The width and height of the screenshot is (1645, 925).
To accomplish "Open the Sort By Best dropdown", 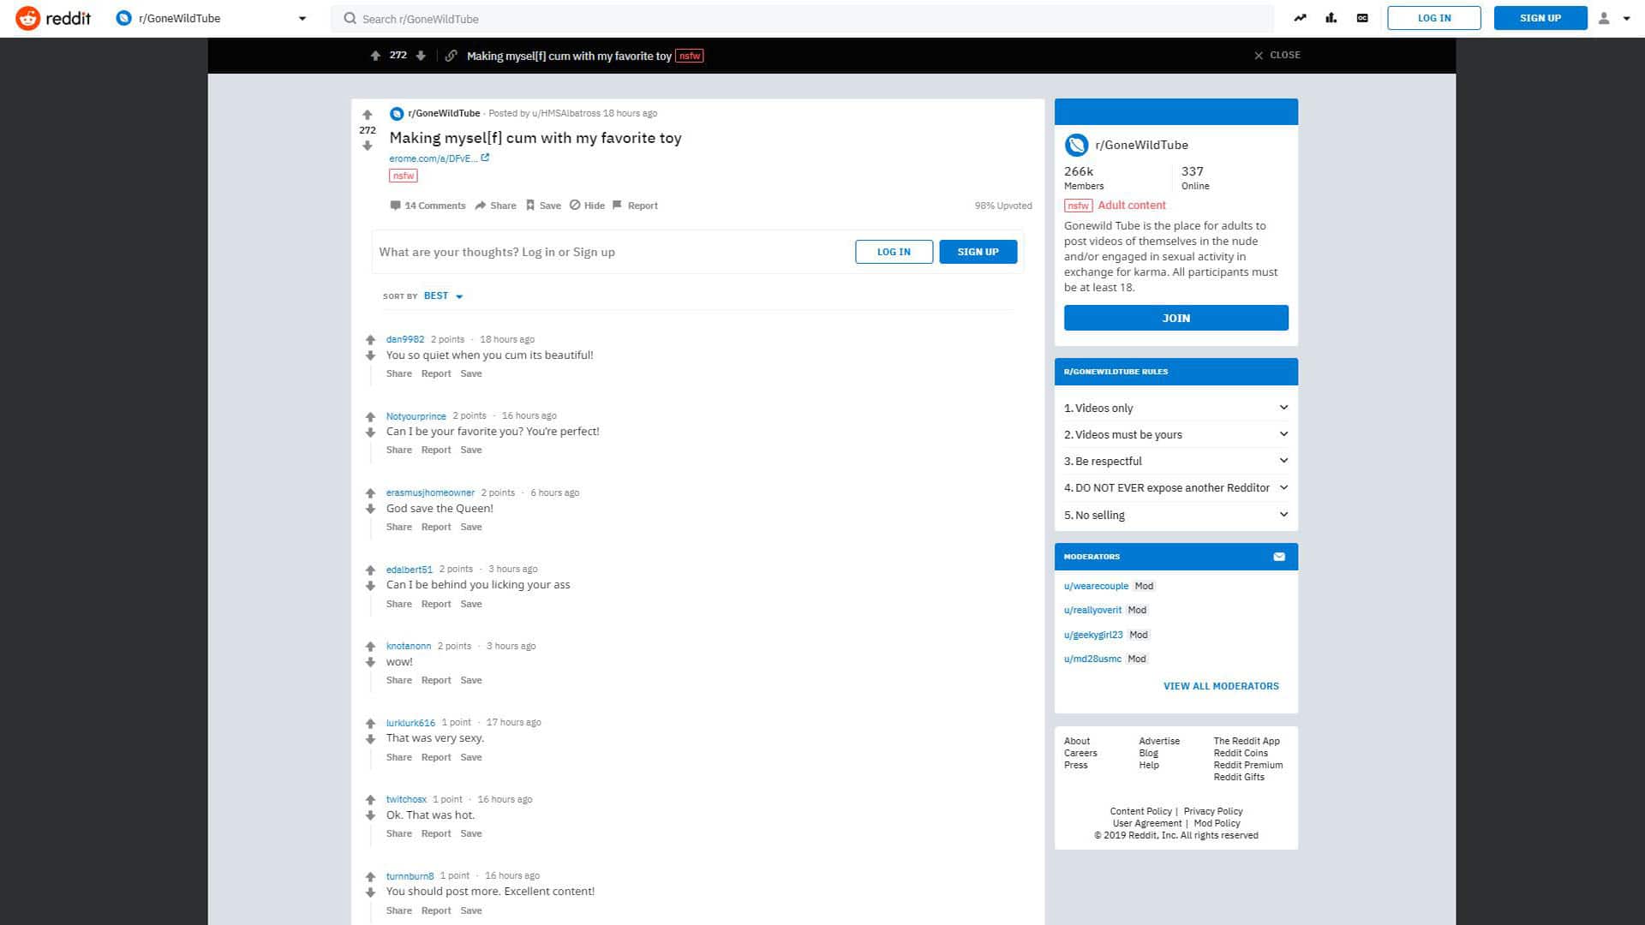I will coord(443,296).
